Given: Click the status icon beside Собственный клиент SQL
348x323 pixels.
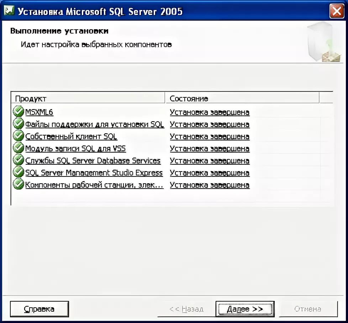Looking at the screenshot, I should pos(19,135).
